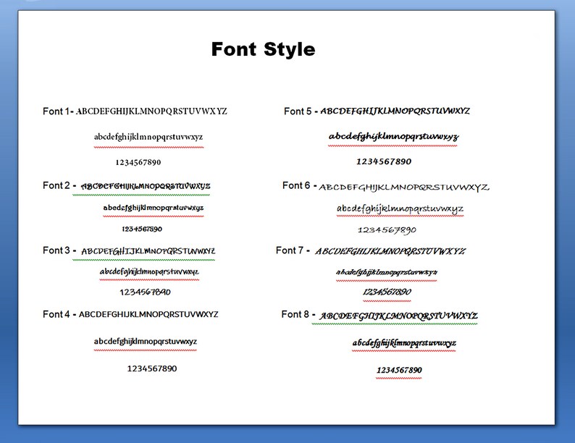
Task: Click the Font 8 uppercase alphabet sample
Action: [x=398, y=316]
